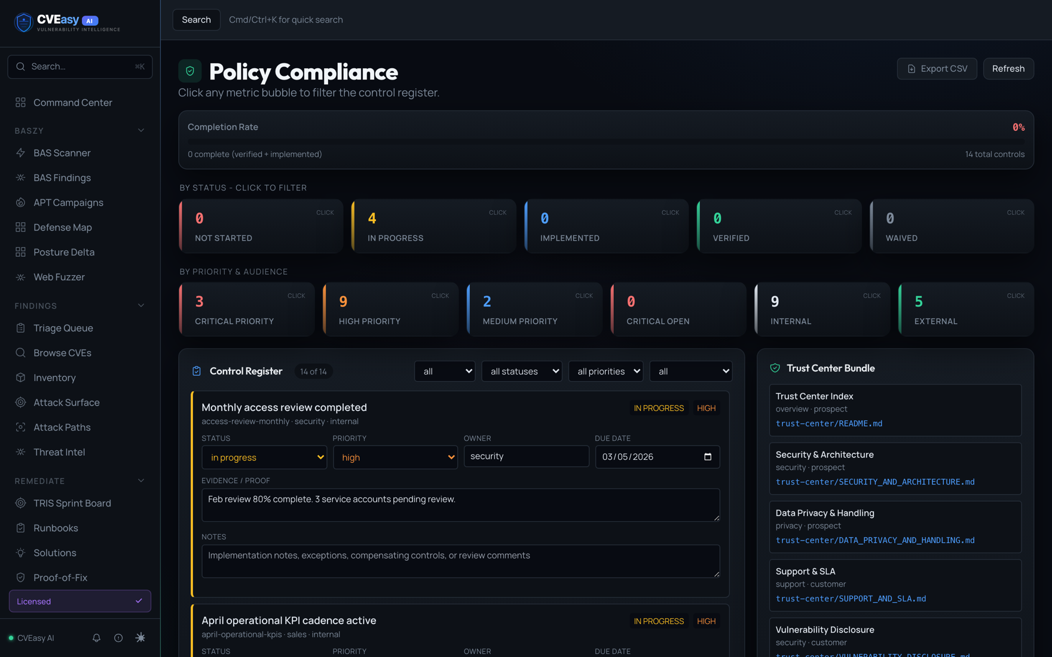
Task: Filter by In Progress status bubble
Action: coord(433,226)
